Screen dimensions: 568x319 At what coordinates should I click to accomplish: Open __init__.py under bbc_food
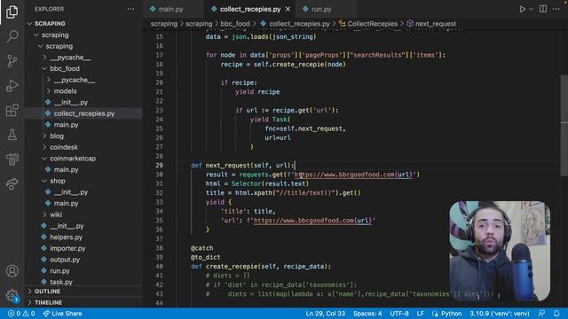pos(71,103)
